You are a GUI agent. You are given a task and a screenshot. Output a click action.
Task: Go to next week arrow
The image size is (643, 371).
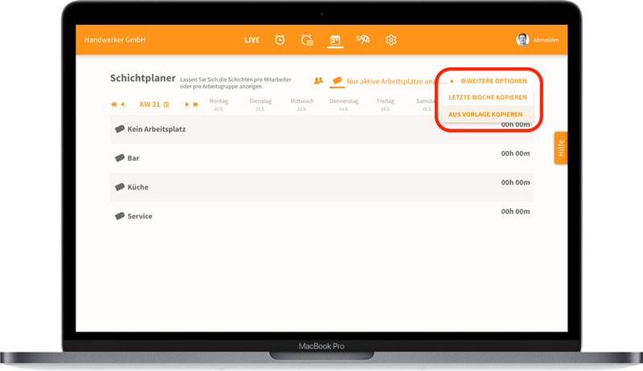[x=187, y=104]
